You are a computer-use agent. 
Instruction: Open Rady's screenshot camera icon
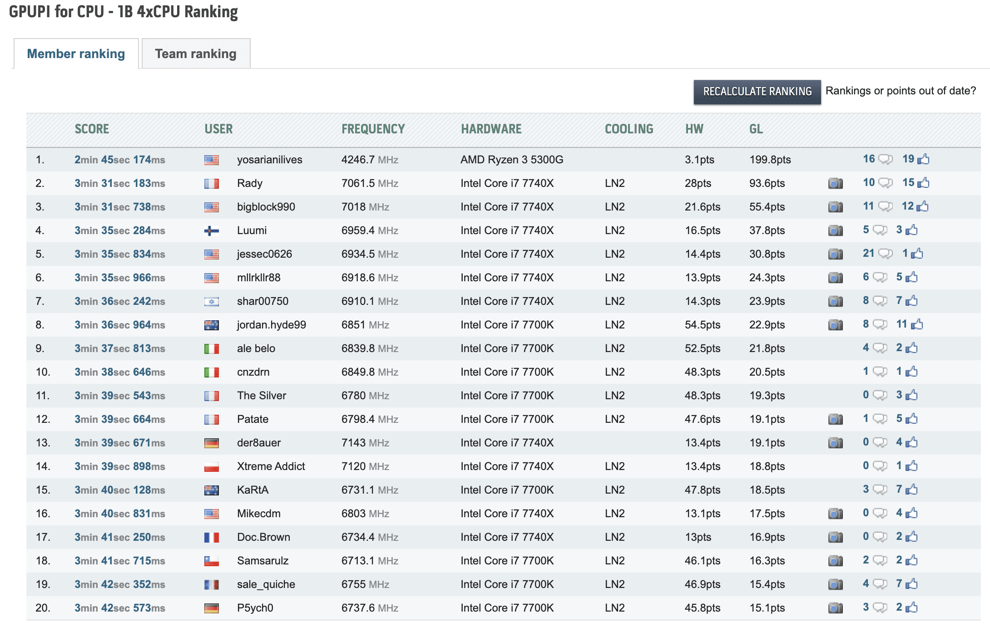(x=835, y=183)
